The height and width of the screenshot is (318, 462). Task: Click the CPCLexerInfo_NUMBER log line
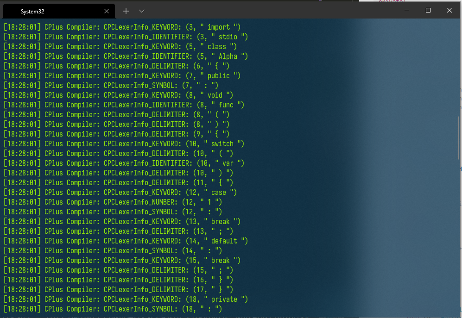113,202
